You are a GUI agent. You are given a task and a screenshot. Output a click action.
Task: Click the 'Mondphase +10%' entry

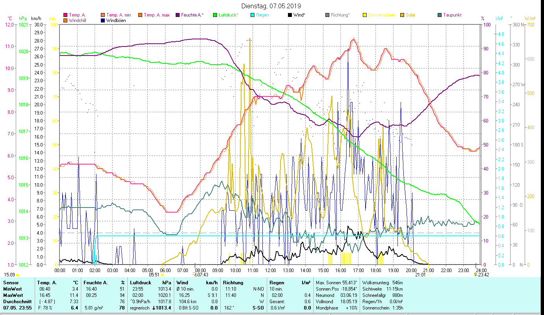pyautogui.click(x=337, y=308)
